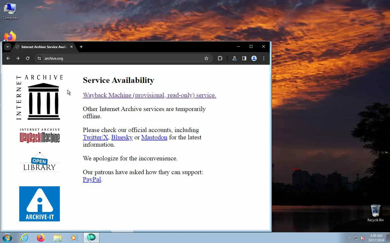Open Chrome Labs flask icon
The width and height of the screenshot is (390, 243).
tap(235, 58)
